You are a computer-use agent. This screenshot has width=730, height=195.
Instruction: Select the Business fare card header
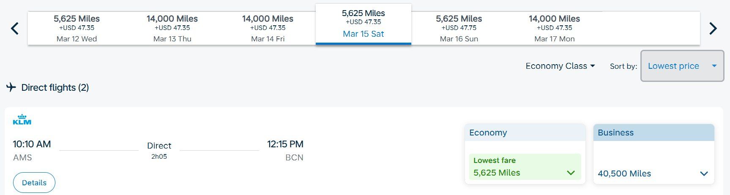click(654, 133)
